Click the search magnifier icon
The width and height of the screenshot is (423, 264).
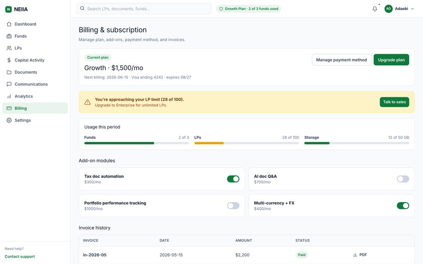click(x=82, y=8)
